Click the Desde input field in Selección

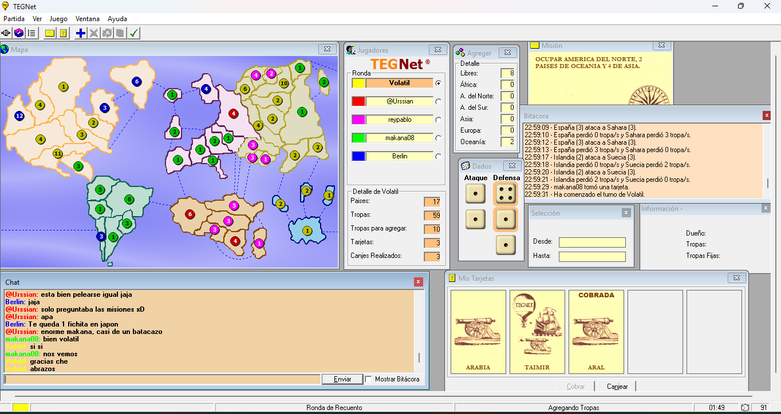(592, 242)
